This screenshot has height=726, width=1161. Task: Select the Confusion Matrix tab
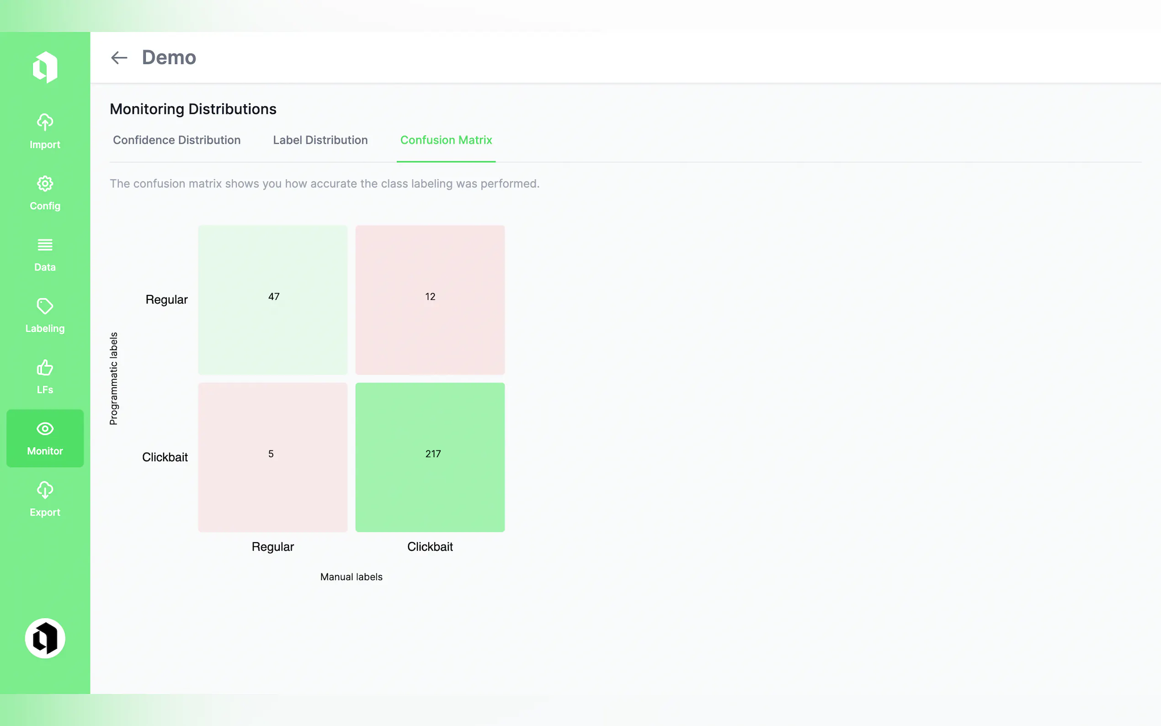(x=446, y=140)
